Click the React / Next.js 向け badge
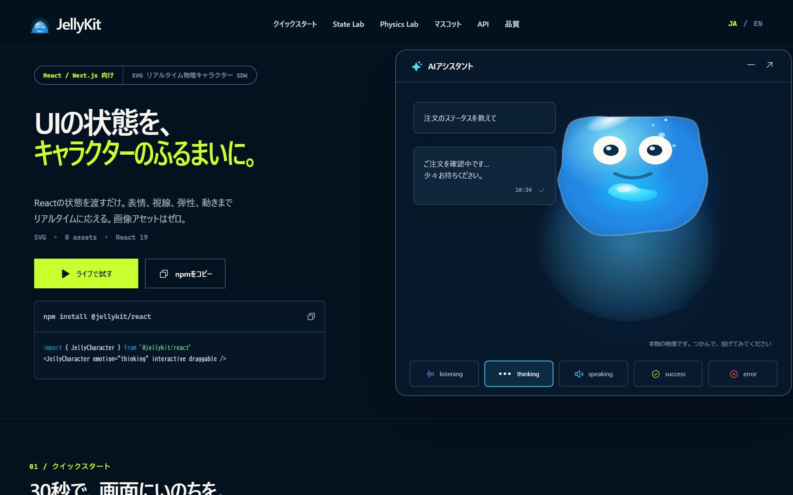The width and height of the screenshot is (793, 495). tap(78, 75)
